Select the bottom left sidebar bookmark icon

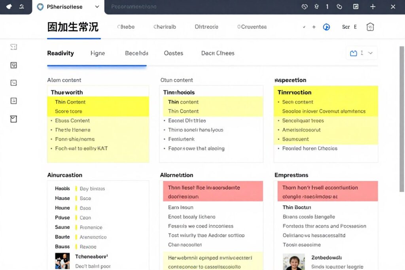point(14,119)
